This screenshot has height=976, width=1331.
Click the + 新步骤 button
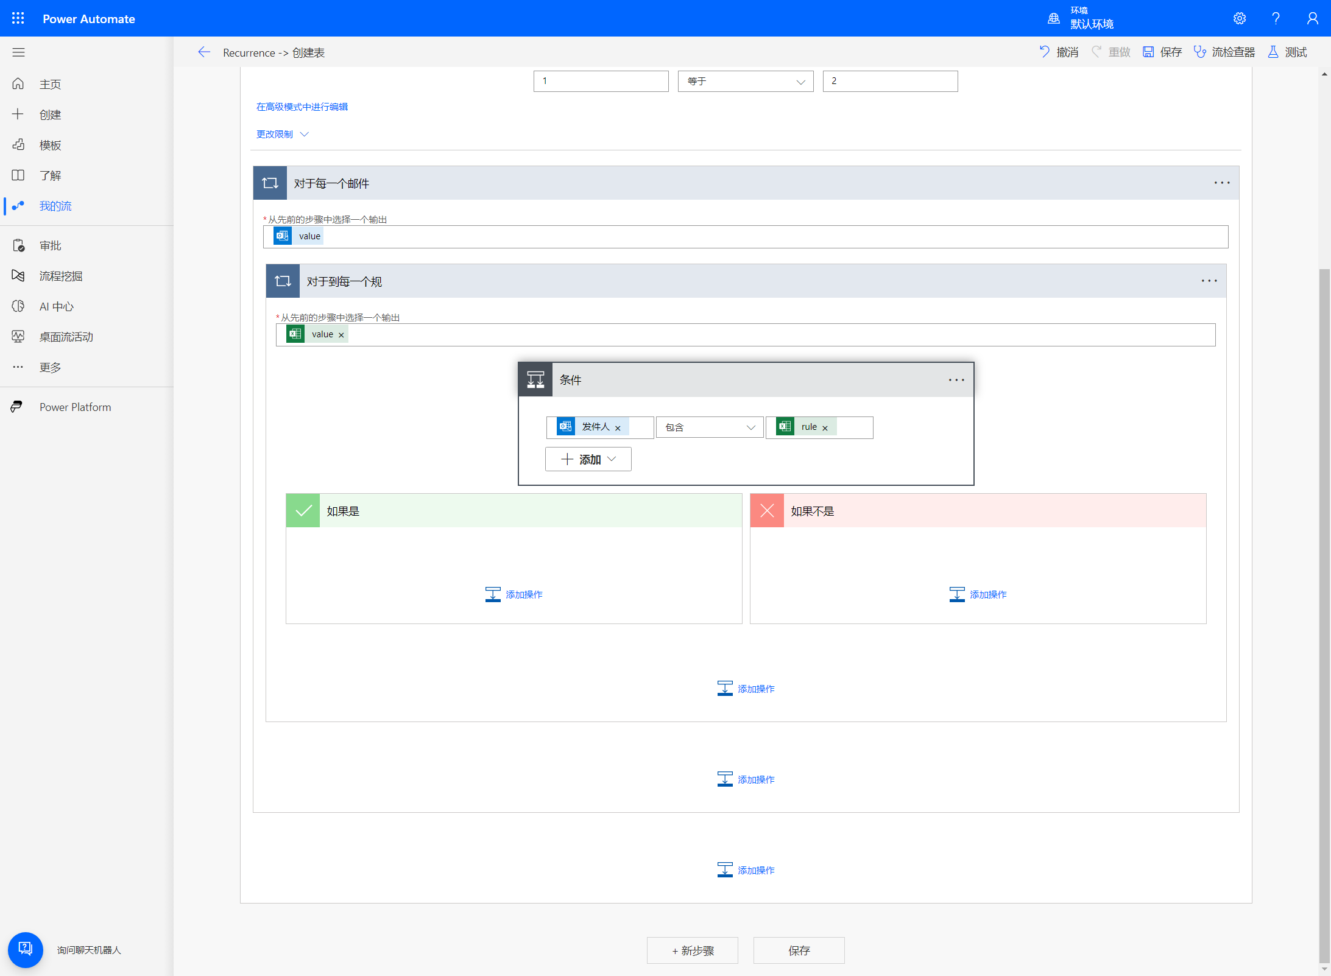(692, 950)
